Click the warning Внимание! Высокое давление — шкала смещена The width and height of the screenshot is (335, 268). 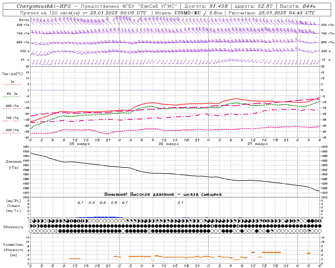point(163,194)
